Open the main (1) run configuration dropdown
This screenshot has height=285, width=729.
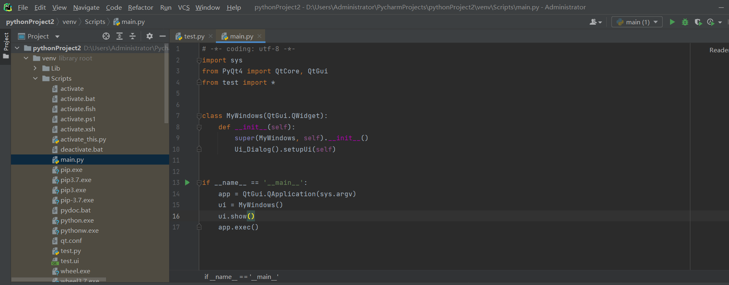click(637, 22)
